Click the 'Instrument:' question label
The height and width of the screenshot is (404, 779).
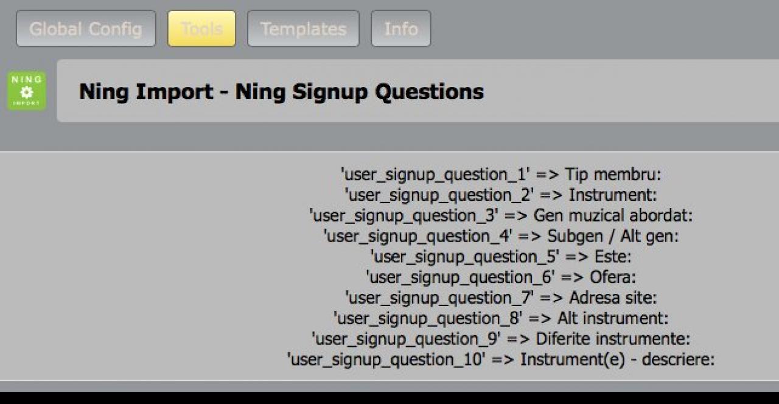tap(613, 195)
